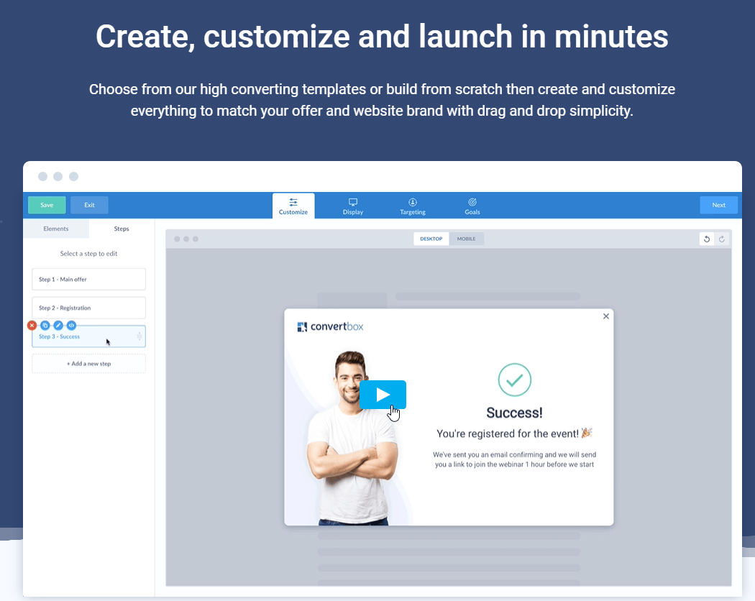This screenshot has height=601, width=755.
Task: Close the ConvertBox popup with the X
Action: [605, 316]
